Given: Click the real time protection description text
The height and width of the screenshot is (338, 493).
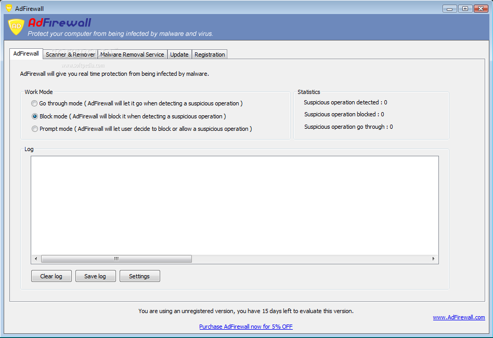Looking at the screenshot, I should point(114,74).
